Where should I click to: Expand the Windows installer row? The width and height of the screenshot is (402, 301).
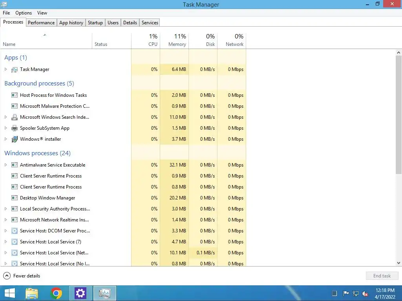pos(5,139)
